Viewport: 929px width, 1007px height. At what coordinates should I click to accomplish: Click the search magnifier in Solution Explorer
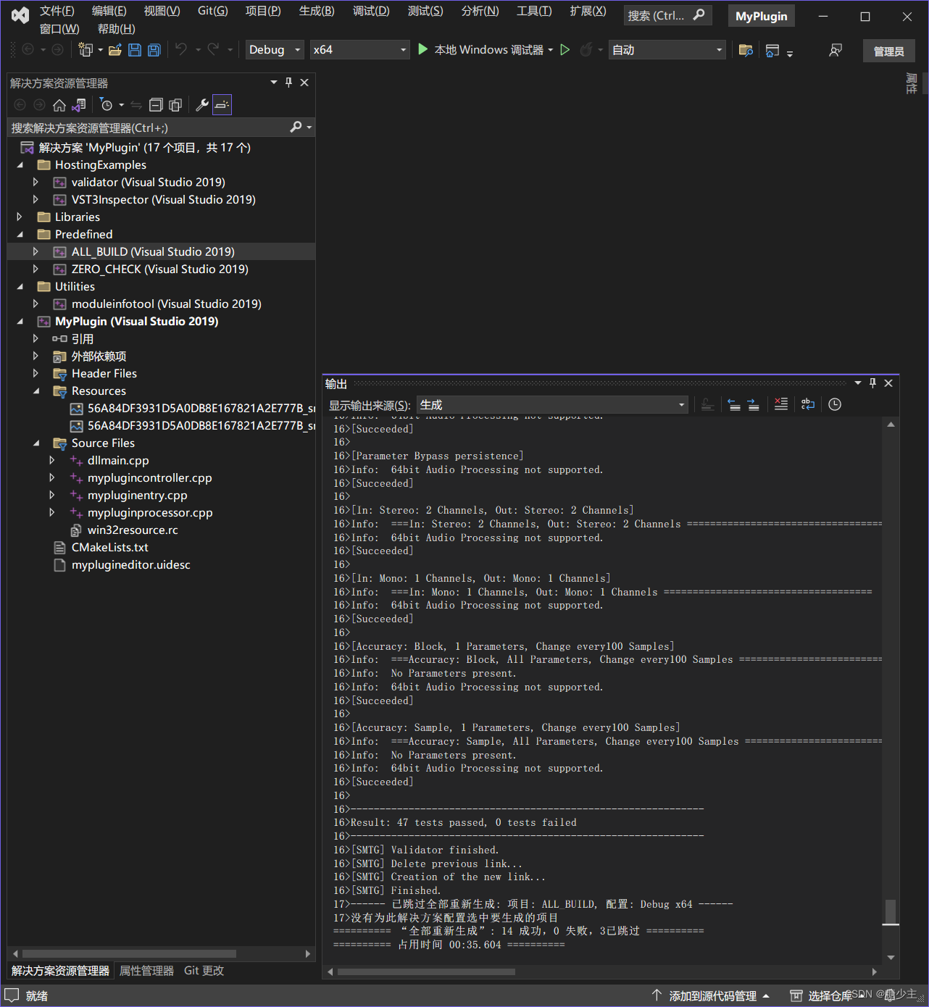pos(296,128)
